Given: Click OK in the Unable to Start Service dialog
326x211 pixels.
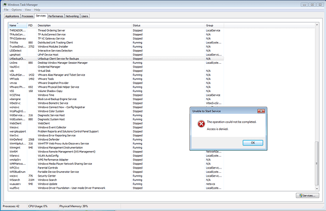Looking at the screenshot, I should 253,143.
